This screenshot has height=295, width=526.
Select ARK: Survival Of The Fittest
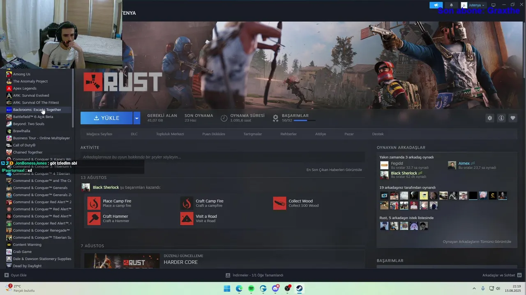click(x=36, y=102)
